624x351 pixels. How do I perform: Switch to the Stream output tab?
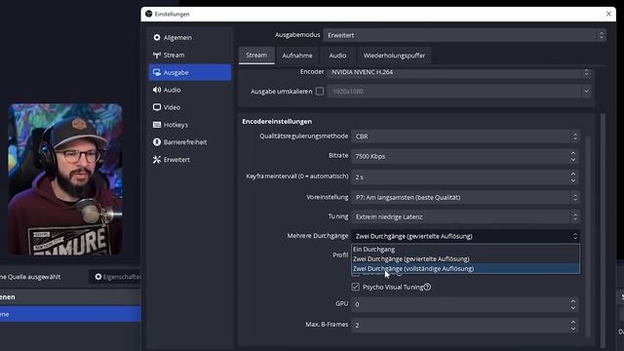click(256, 56)
